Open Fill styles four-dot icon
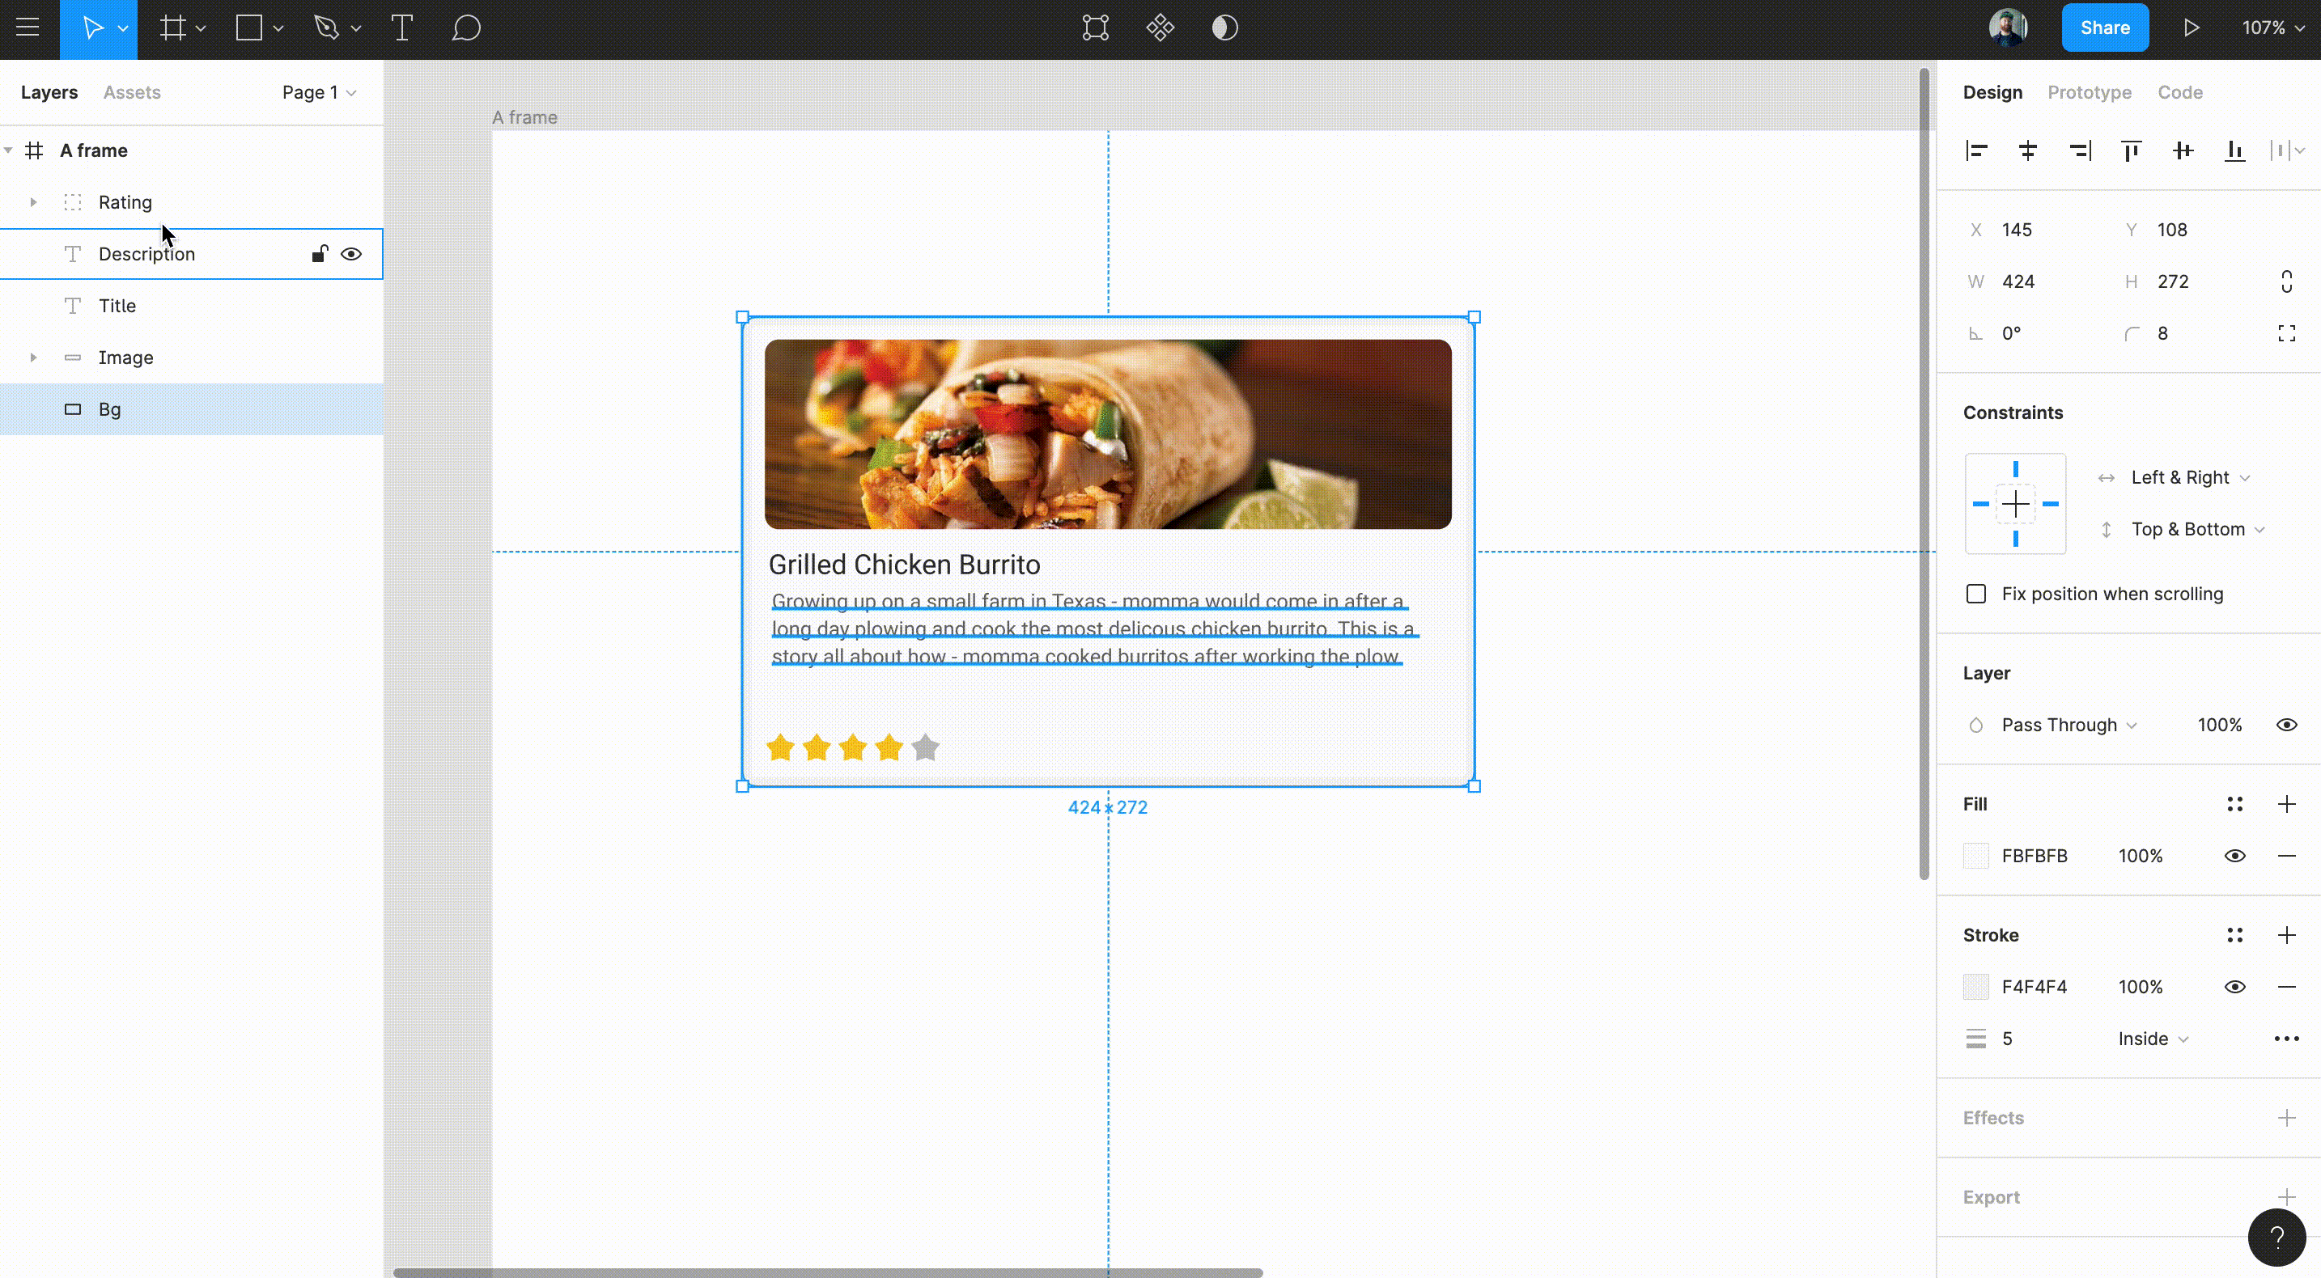2321x1278 pixels. 2234,804
